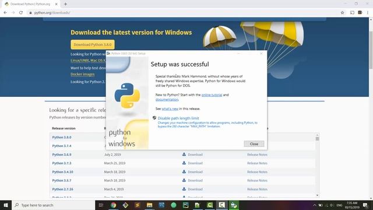Viewport: 373px width, 210px height.
Task: Bookmark this page with the star icon
Action: (x=342, y=13)
